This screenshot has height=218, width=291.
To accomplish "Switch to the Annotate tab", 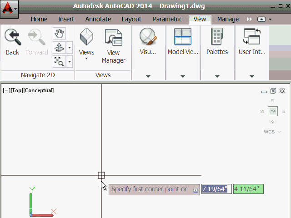I will (x=98, y=19).
